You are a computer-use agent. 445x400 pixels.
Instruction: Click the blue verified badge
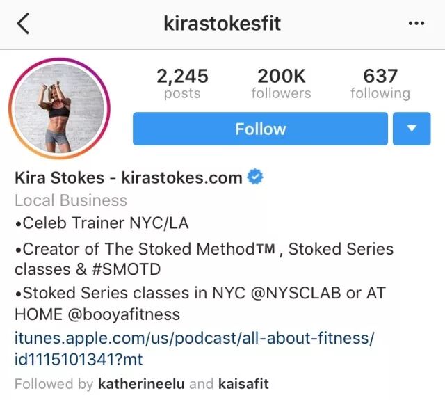point(255,177)
